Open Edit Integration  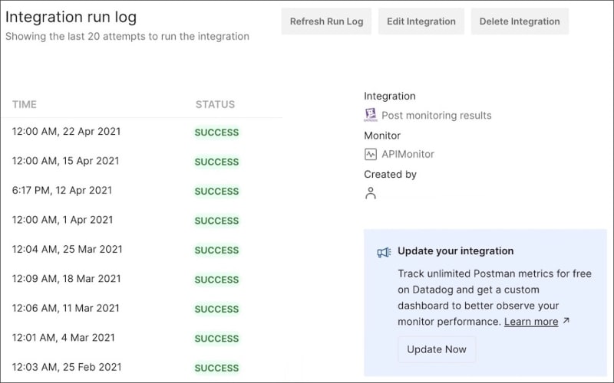[421, 21]
